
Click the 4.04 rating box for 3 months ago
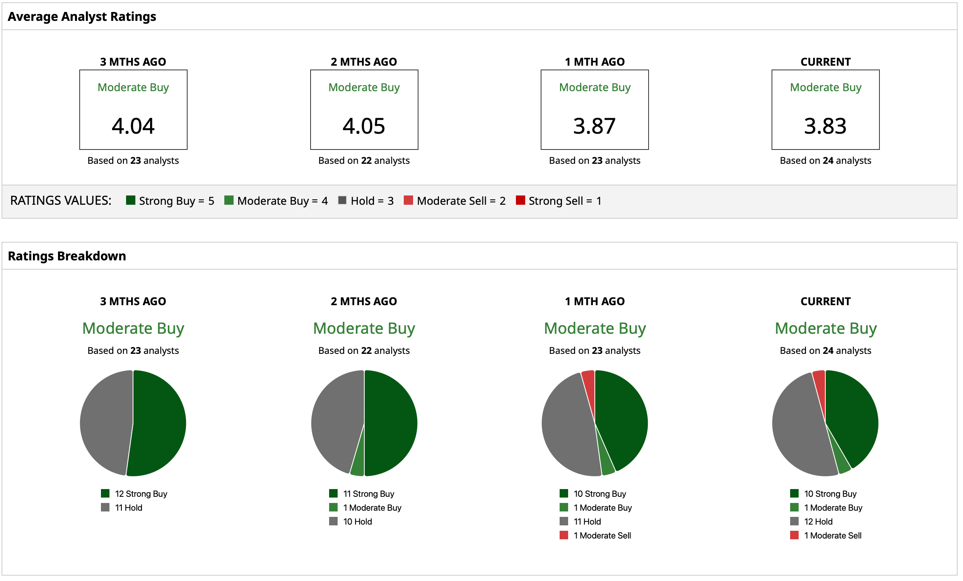tap(133, 110)
